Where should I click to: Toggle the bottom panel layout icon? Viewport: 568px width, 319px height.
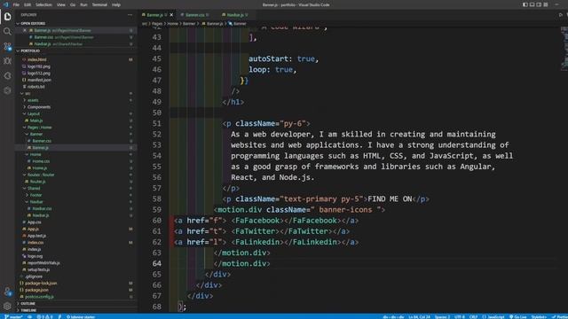532,4
